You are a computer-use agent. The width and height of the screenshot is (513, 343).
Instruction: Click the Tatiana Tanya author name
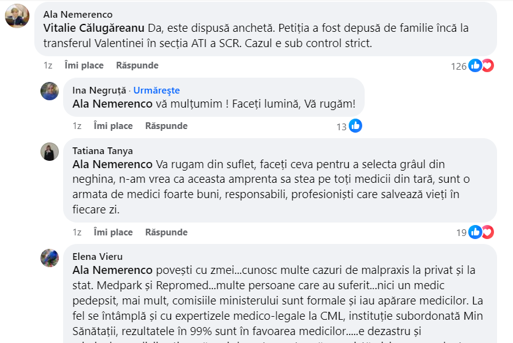click(x=102, y=151)
